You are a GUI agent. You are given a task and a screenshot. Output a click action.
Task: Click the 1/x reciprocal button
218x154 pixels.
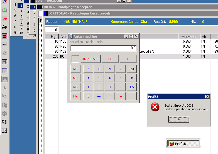[132, 87]
